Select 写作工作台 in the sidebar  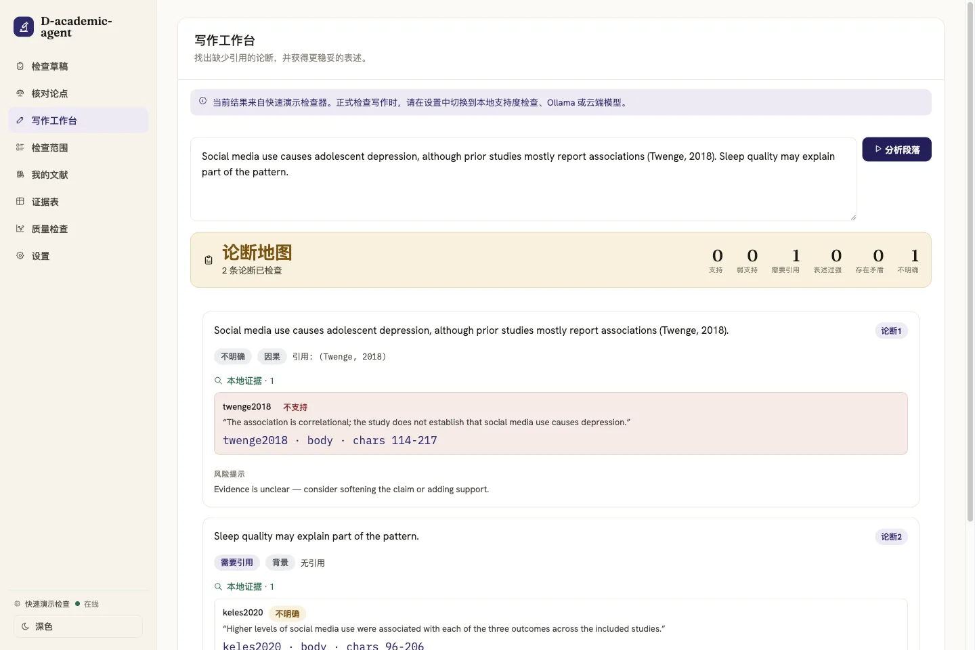pos(78,121)
